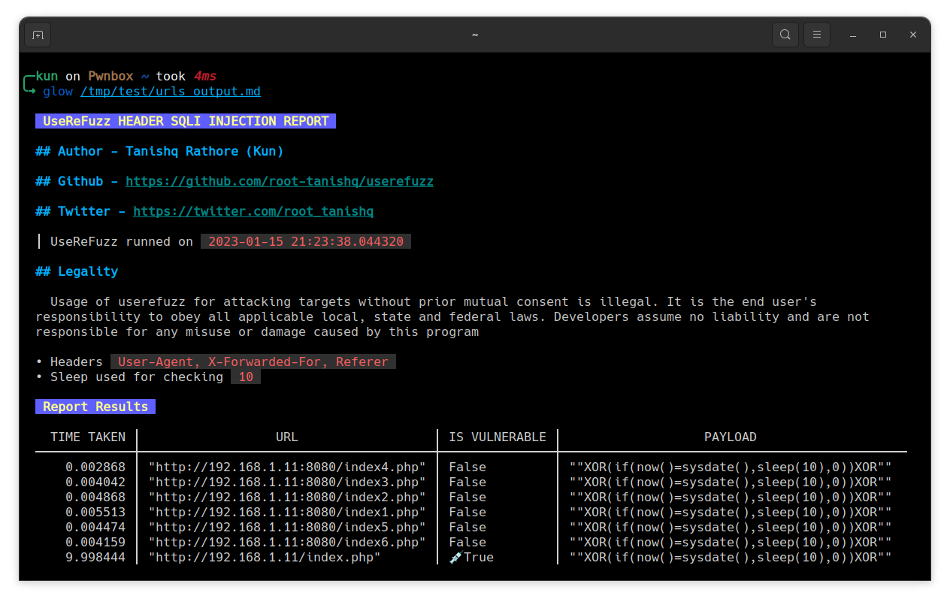Click the kun username in prompt
This screenshot has height=602, width=950.
click(47, 76)
